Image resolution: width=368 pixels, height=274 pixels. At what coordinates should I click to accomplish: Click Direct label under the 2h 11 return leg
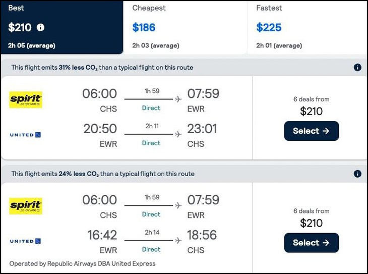click(151, 143)
